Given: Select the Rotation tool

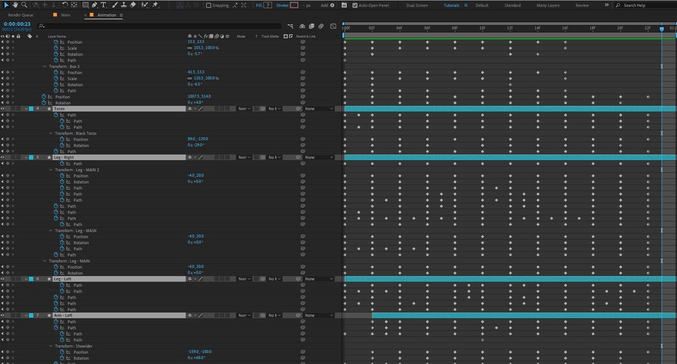Looking at the screenshot, I should [x=65, y=5].
